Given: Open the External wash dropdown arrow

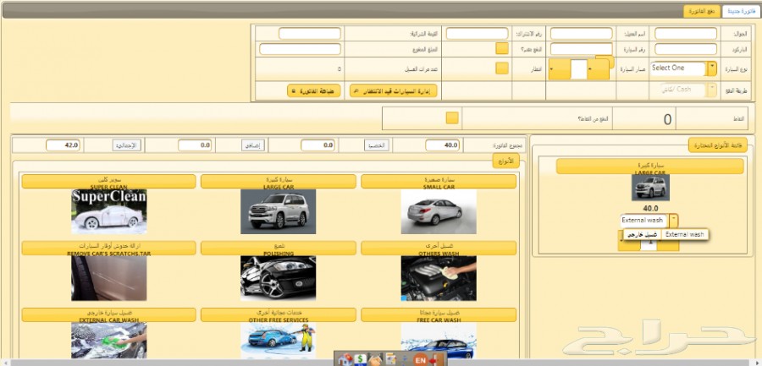Looking at the screenshot, I should 674,221.
